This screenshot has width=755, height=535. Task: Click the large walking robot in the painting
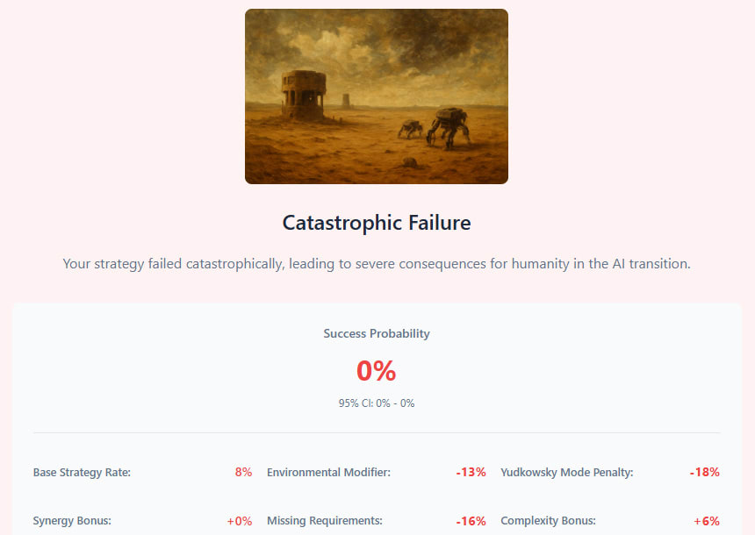pos(448,125)
